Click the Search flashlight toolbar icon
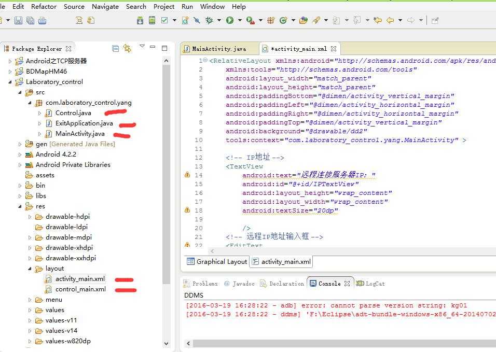Viewport: 496px width, 352px height. (315, 21)
